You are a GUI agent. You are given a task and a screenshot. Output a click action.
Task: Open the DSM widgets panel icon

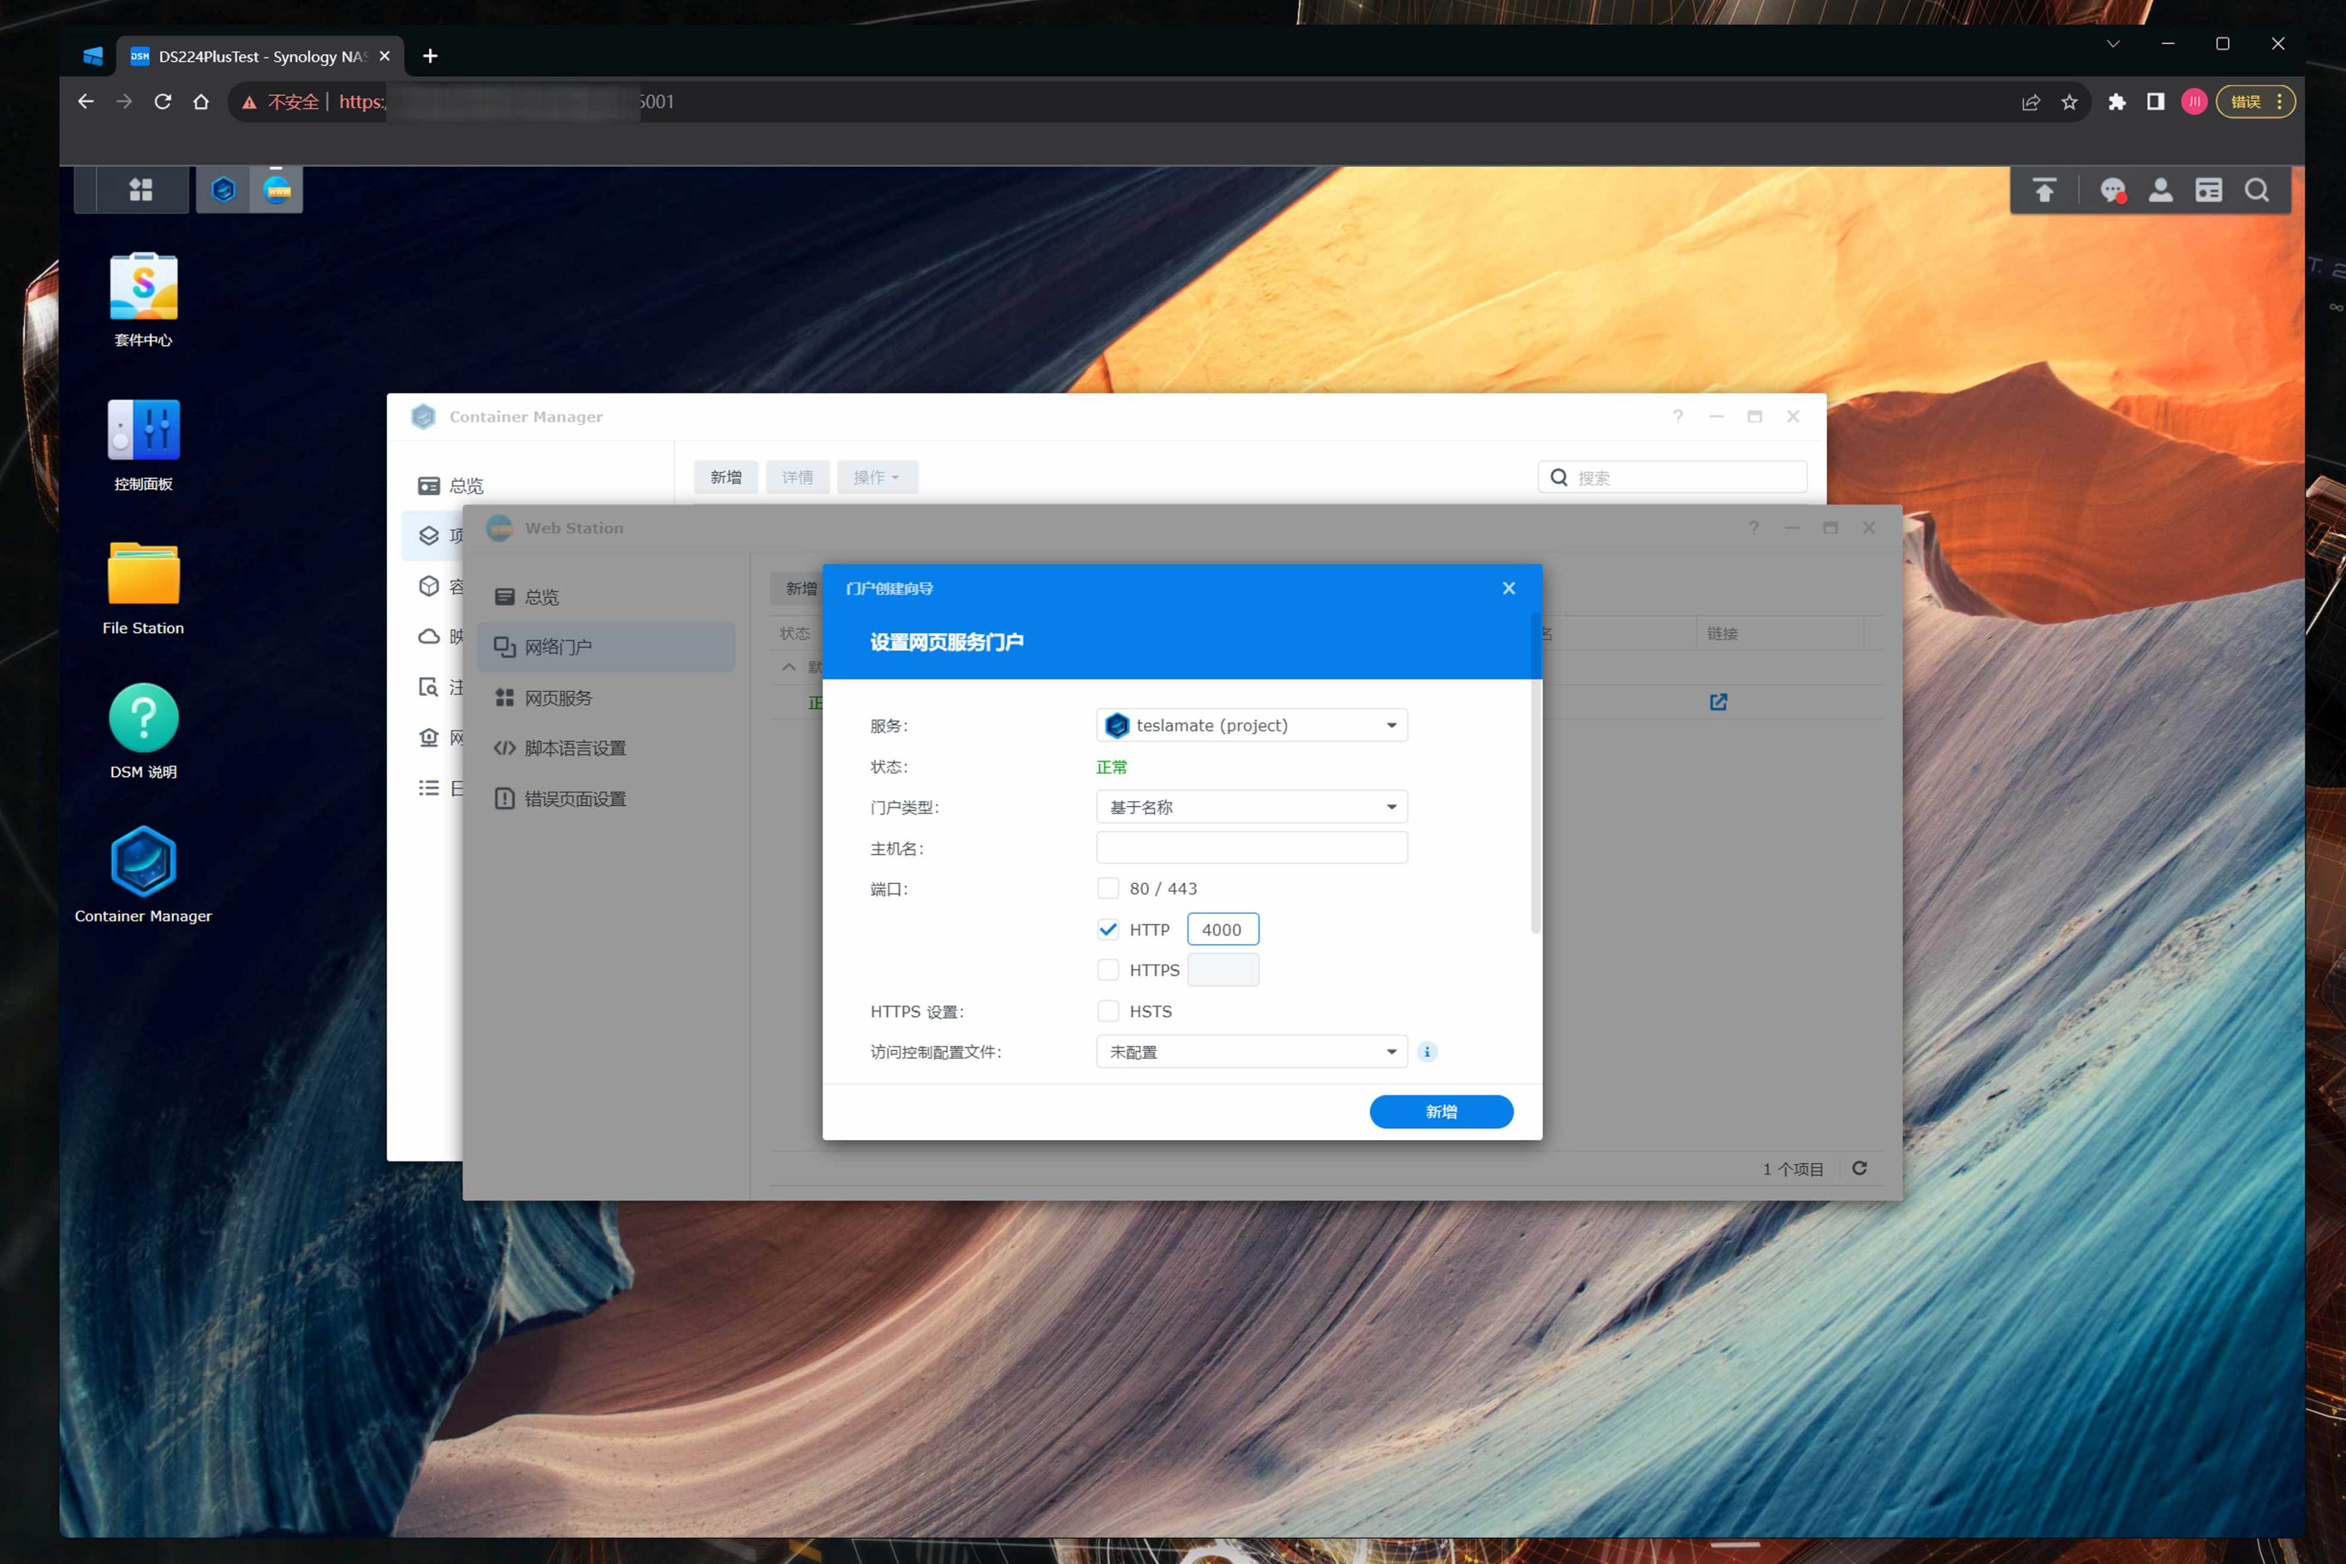click(x=2208, y=189)
